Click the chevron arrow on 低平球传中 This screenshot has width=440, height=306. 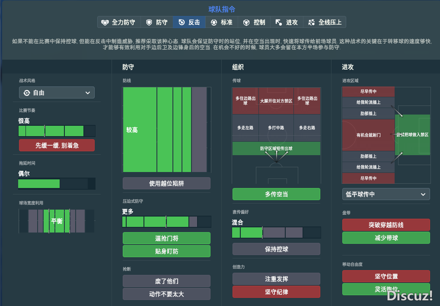point(423,194)
